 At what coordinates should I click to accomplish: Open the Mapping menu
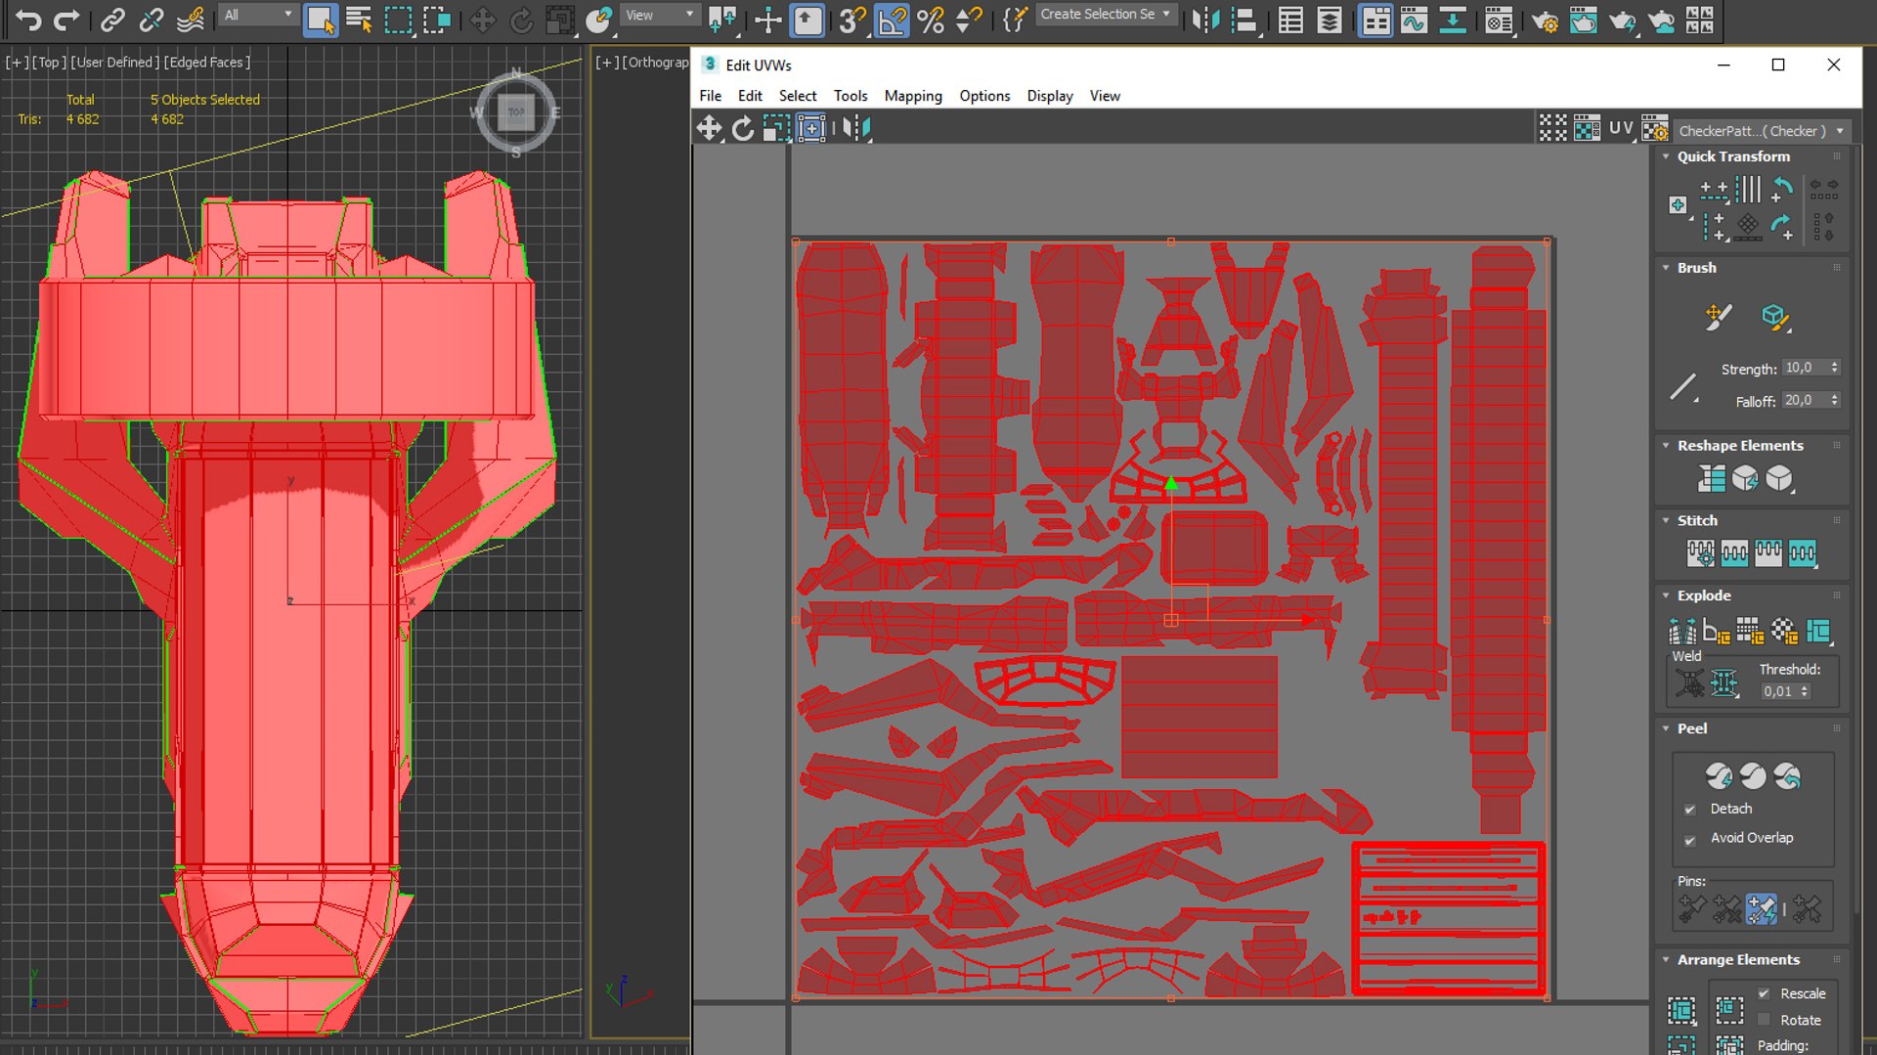pos(913,96)
